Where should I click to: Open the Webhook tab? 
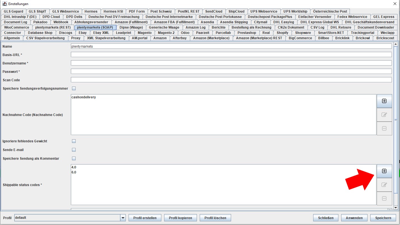pos(61,22)
